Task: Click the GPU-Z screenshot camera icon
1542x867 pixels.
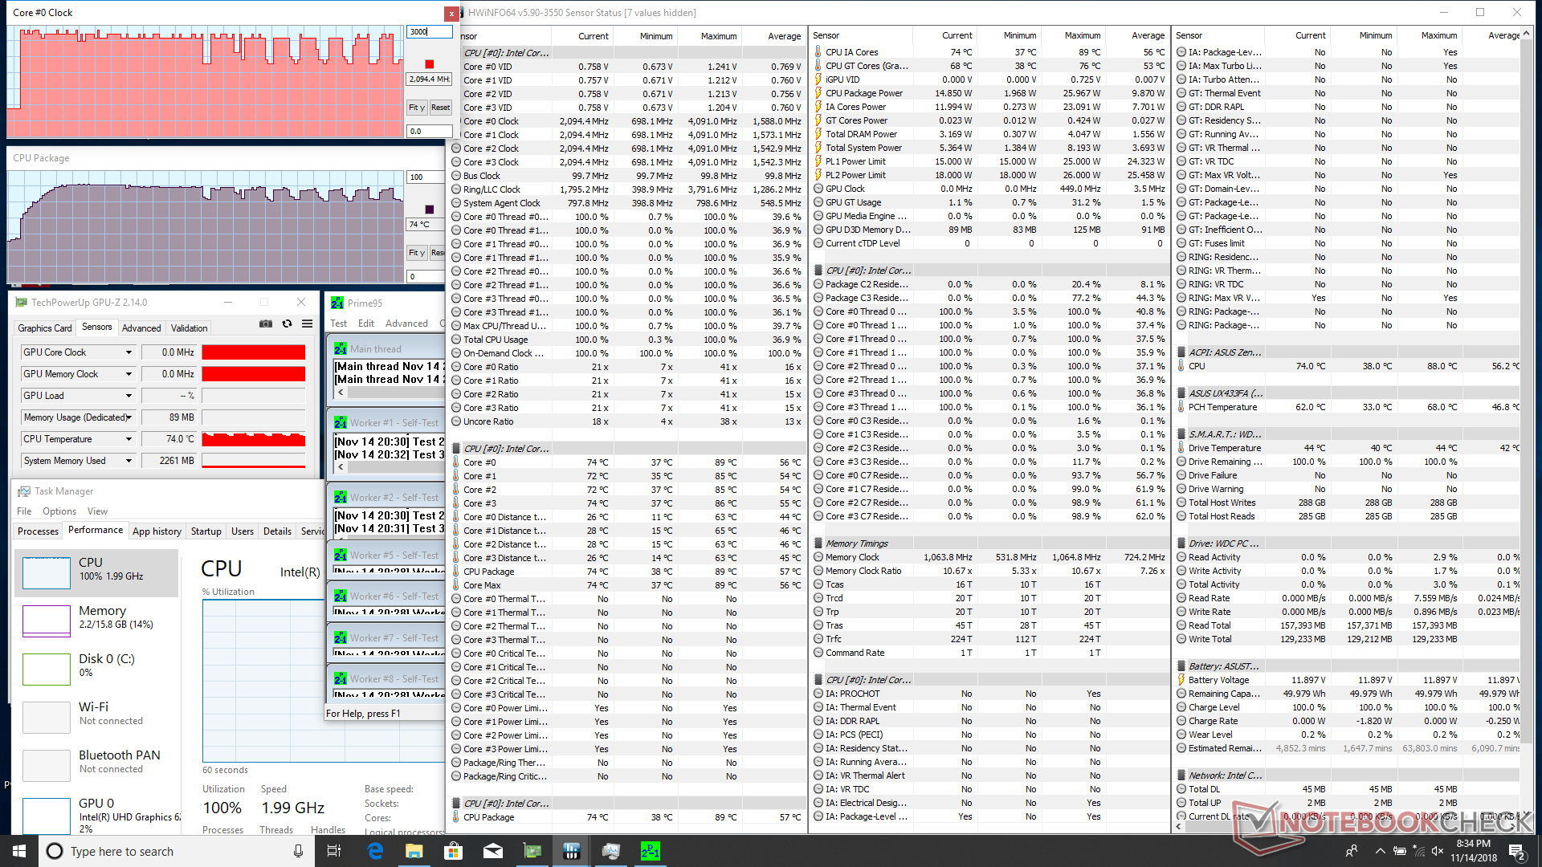Action: 266,324
